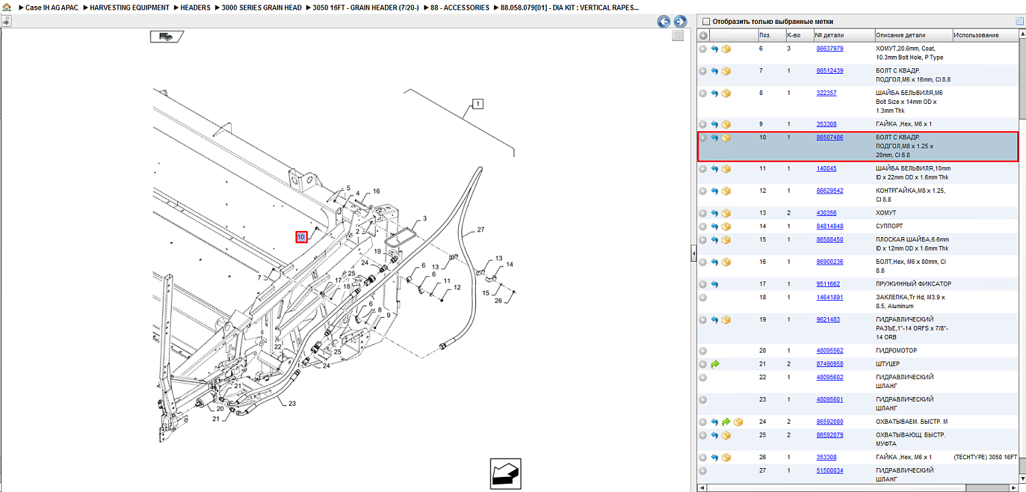Open part number link 322357
The width and height of the screenshot is (1026, 492).
[x=826, y=93]
